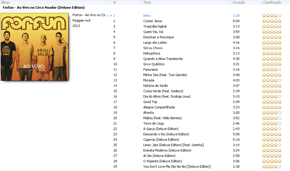Select the track Good Trip
The width and height of the screenshot is (290, 171).
tap(150, 102)
